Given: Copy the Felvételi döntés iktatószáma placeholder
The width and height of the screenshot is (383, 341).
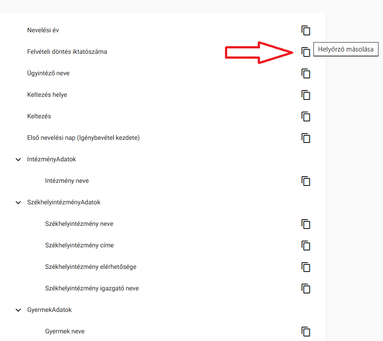Looking at the screenshot, I should [306, 52].
